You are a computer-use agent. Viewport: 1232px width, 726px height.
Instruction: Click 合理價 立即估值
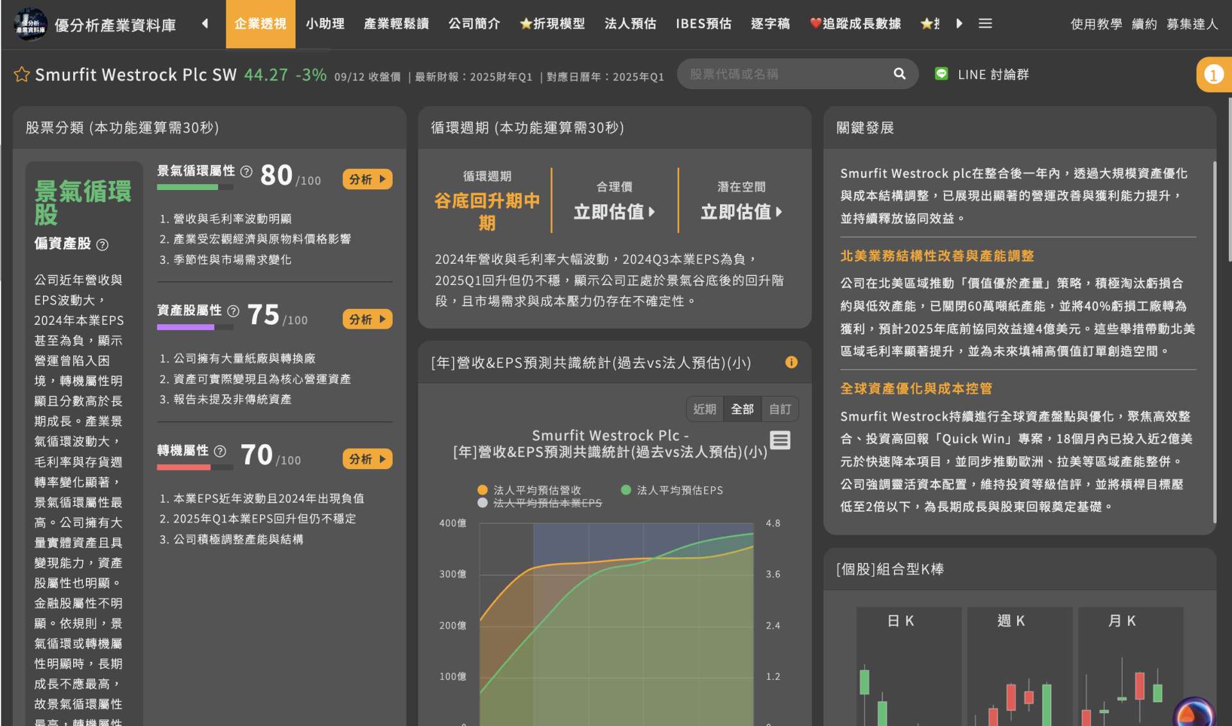coord(615,212)
